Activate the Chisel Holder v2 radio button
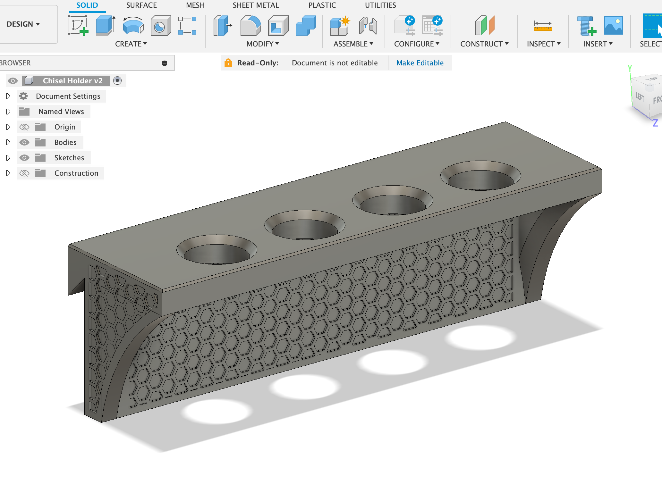Image resolution: width=662 pixels, height=484 pixels. [x=117, y=80]
